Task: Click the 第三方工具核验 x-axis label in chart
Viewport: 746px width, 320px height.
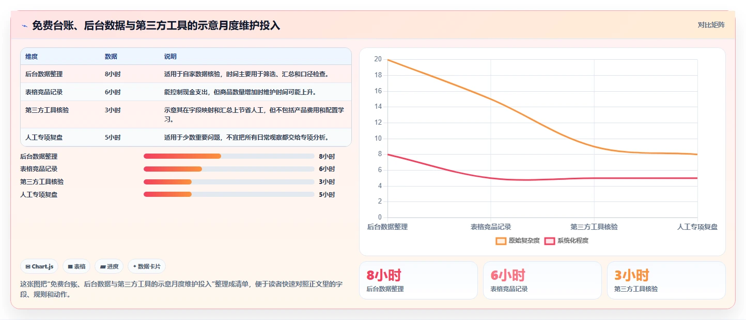Action: pos(594,227)
